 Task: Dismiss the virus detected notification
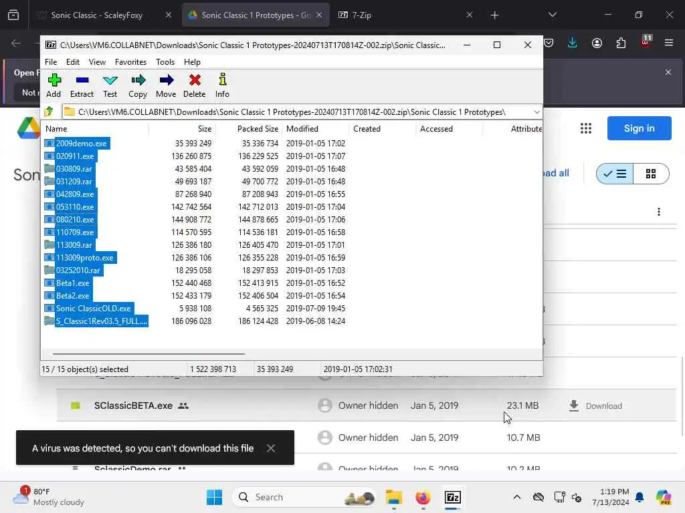[x=271, y=448]
